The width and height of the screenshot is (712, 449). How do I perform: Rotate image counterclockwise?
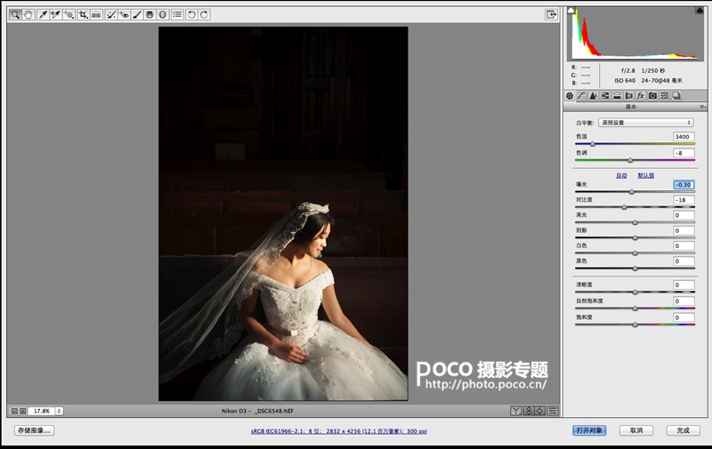point(191,14)
